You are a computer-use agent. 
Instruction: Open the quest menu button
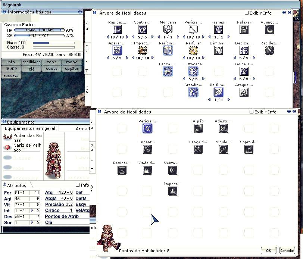(x=51, y=68)
